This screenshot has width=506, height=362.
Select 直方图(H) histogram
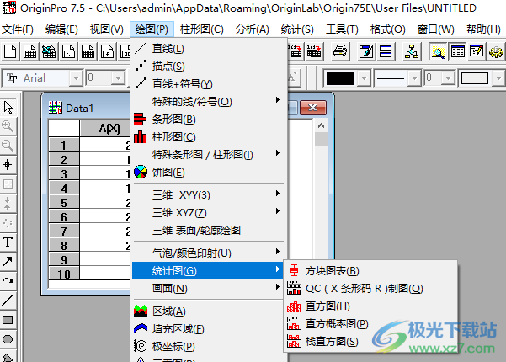click(x=370, y=306)
